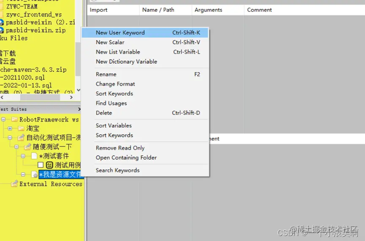The height and width of the screenshot is (241, 365).
Task: Click file list scroll-right arrow
Action: [x=71, y=97]
